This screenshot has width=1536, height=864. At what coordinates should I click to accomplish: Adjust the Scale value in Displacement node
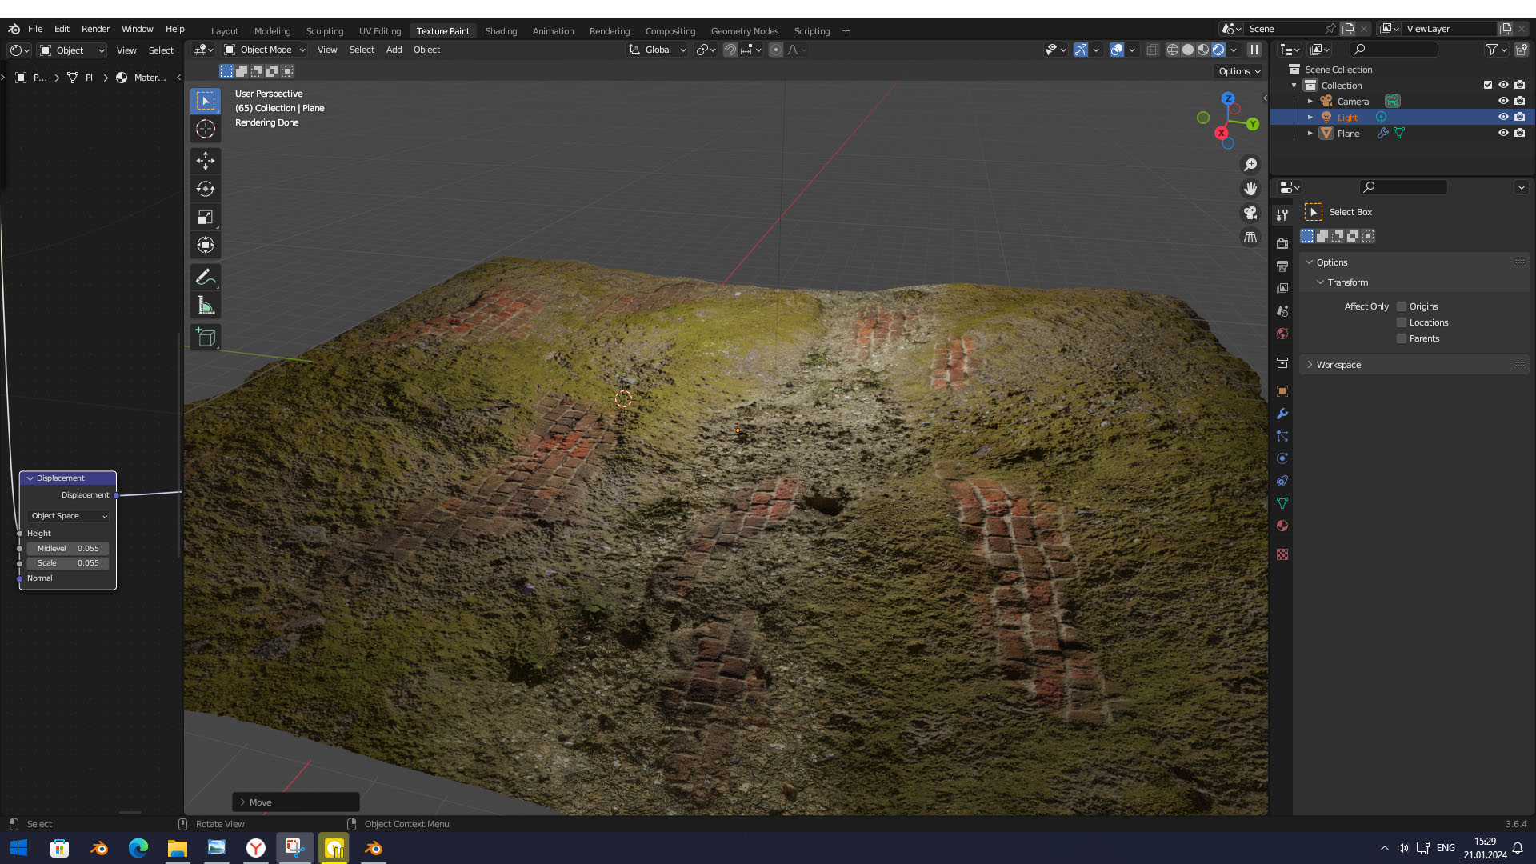click(x=68, y=563)
